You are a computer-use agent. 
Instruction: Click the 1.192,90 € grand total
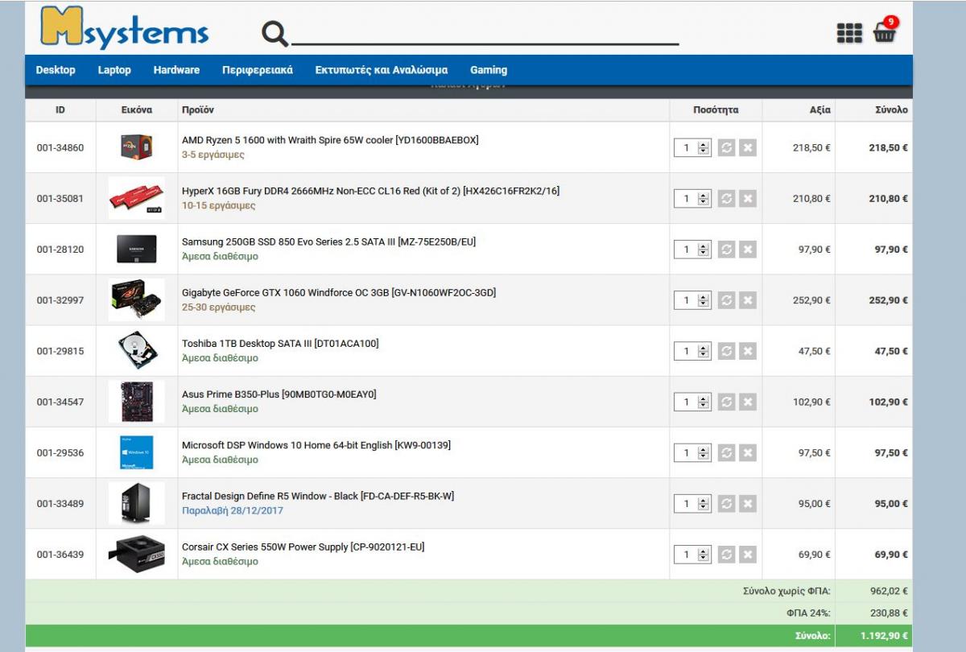pos(883,636)
